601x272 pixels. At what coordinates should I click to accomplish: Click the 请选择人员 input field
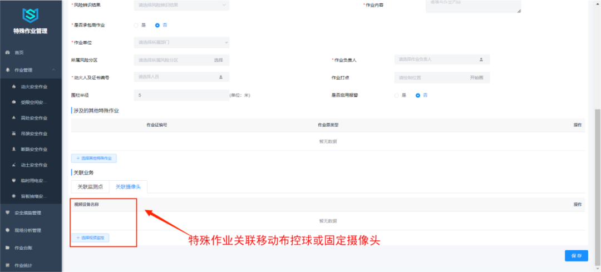181,77
